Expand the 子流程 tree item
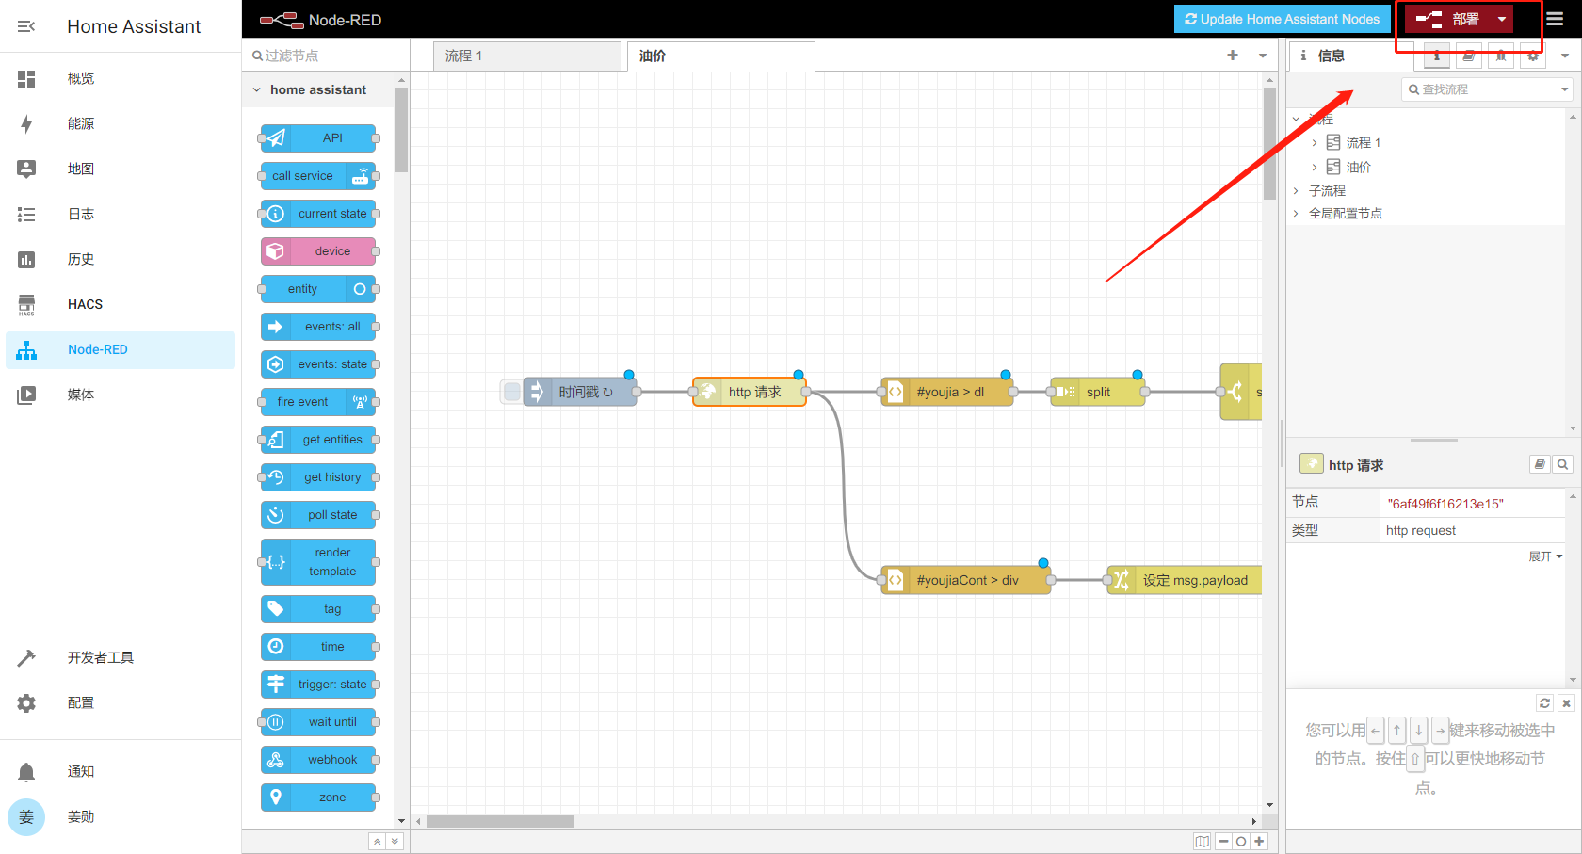Viewport: 1582px width, 854px height. [1296, 190]
